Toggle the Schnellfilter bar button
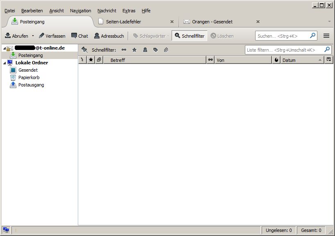Viewport: 335px width, 236px height. pyautogui.click(x=190, y=36)
